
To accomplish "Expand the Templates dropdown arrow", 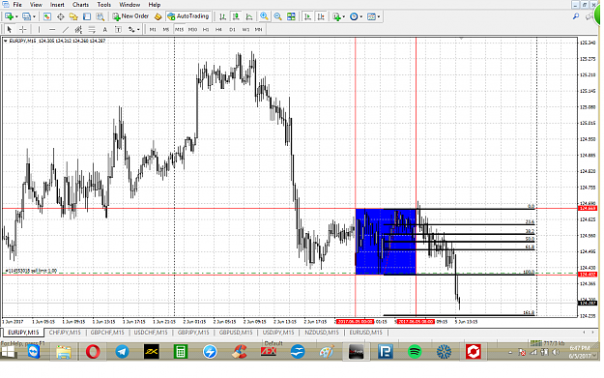I will [x=379, y=16].
